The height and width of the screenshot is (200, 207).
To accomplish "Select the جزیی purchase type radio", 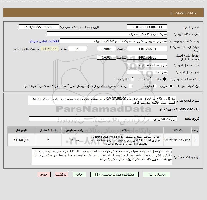I will pyautogui.click(x=171, y=86).
